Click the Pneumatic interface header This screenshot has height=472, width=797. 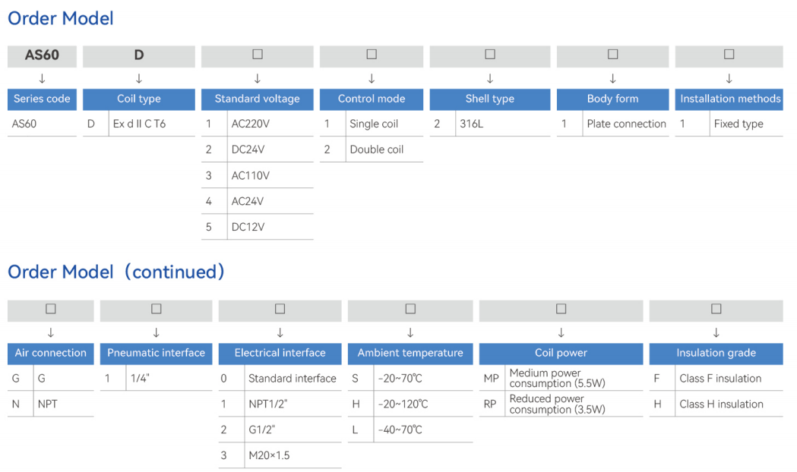coord(156,353)
